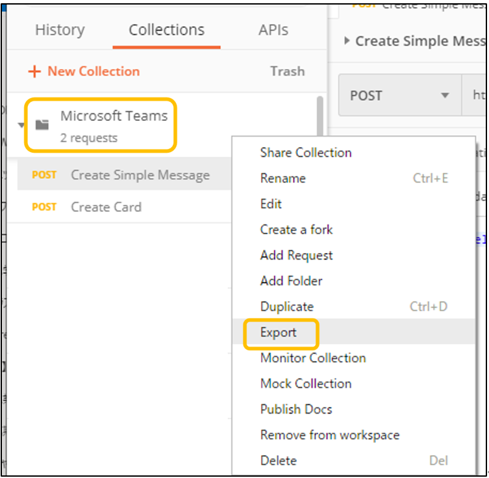The image size is (489, 478).
Task: Open the History tab
Action: tap(60, 31)
